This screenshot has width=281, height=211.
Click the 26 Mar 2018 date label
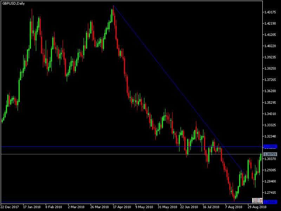[99, 207]
